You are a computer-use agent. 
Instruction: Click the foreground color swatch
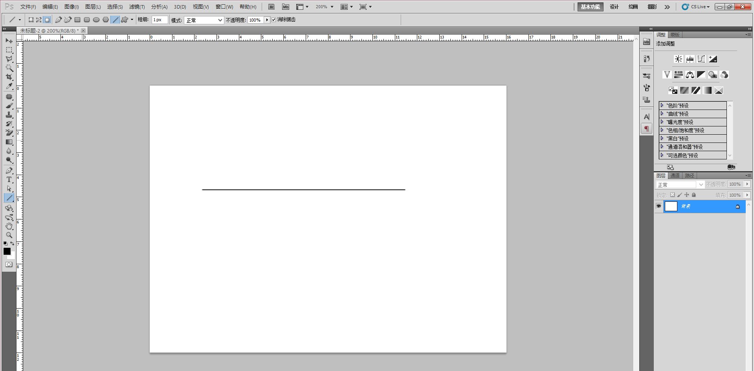click(7, 251)
